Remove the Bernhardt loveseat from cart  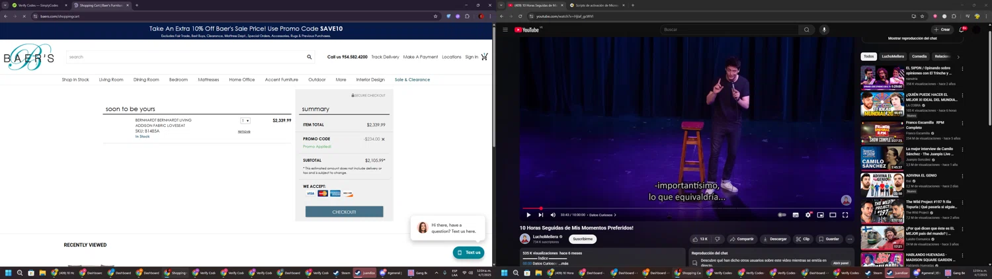244,132
